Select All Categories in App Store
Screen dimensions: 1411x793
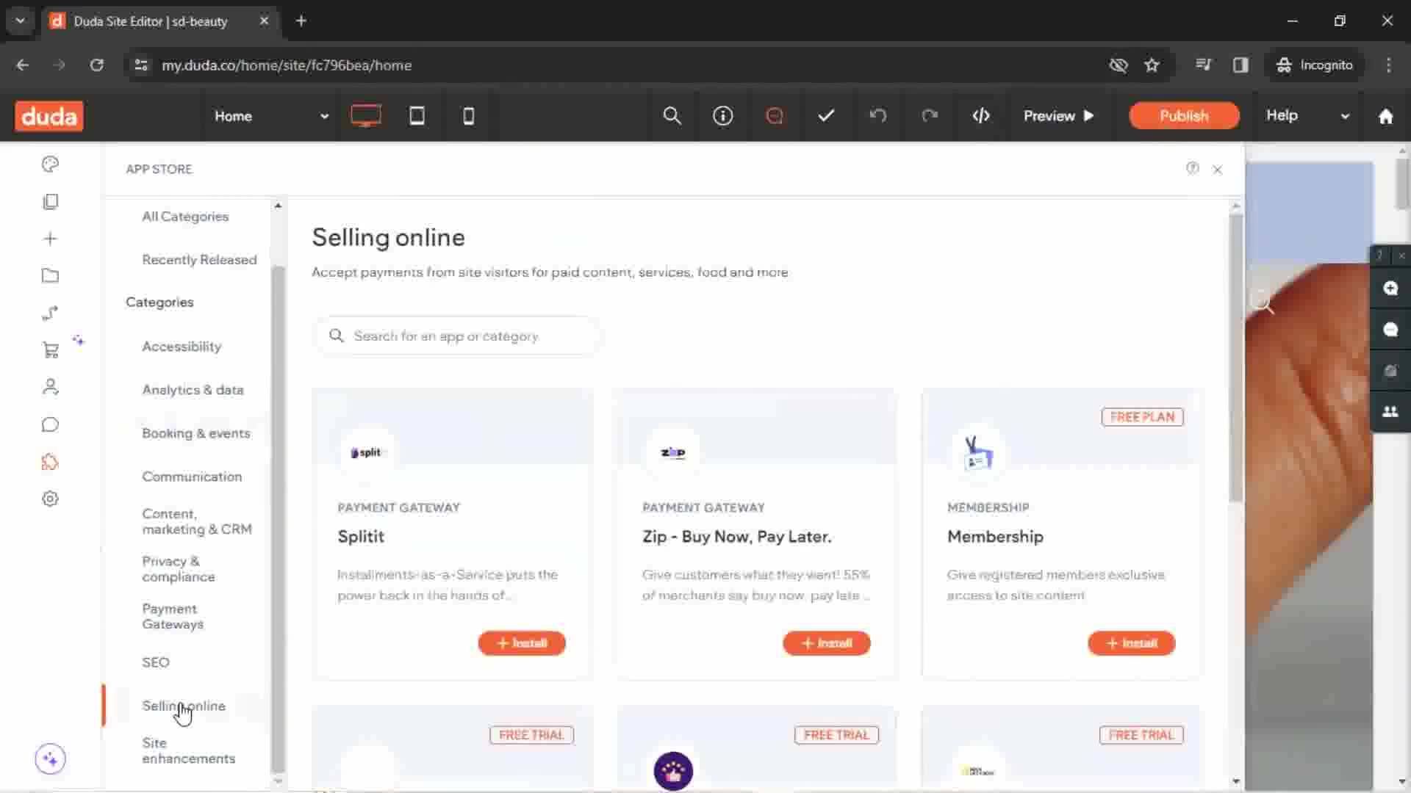click(185, 217)
